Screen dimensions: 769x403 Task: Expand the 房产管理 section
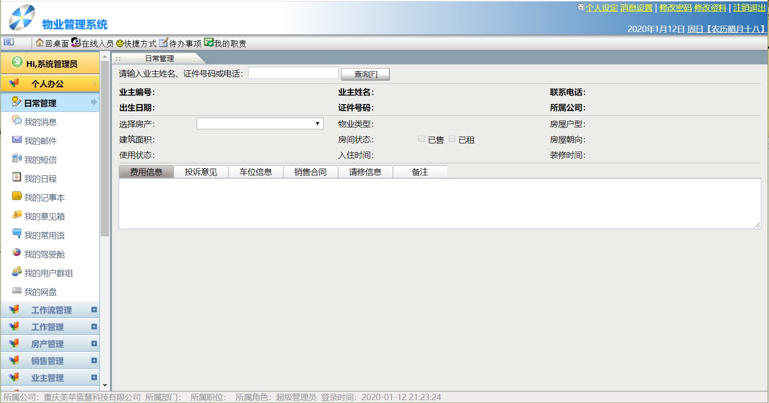[x=94, y=344]
